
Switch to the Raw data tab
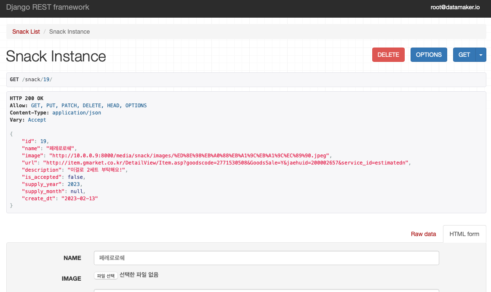423,234
